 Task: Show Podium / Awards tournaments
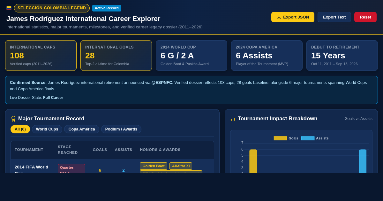point(121,129)
